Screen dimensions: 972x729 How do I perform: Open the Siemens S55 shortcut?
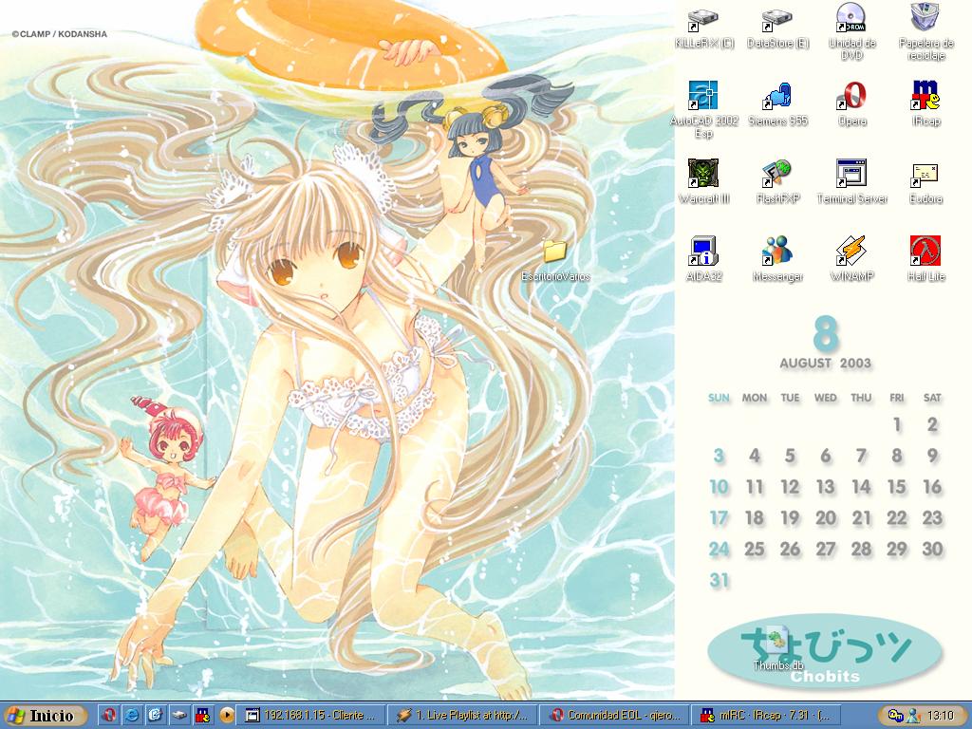[x=777, y=104]
